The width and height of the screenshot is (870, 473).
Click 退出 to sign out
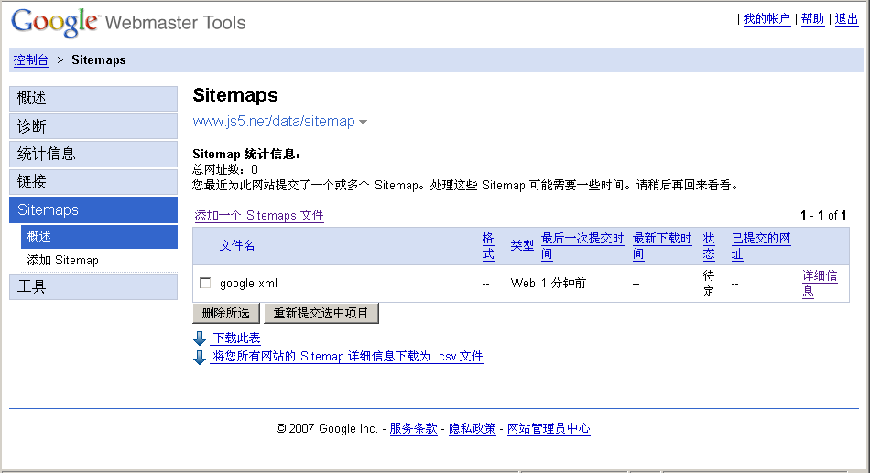846,19
